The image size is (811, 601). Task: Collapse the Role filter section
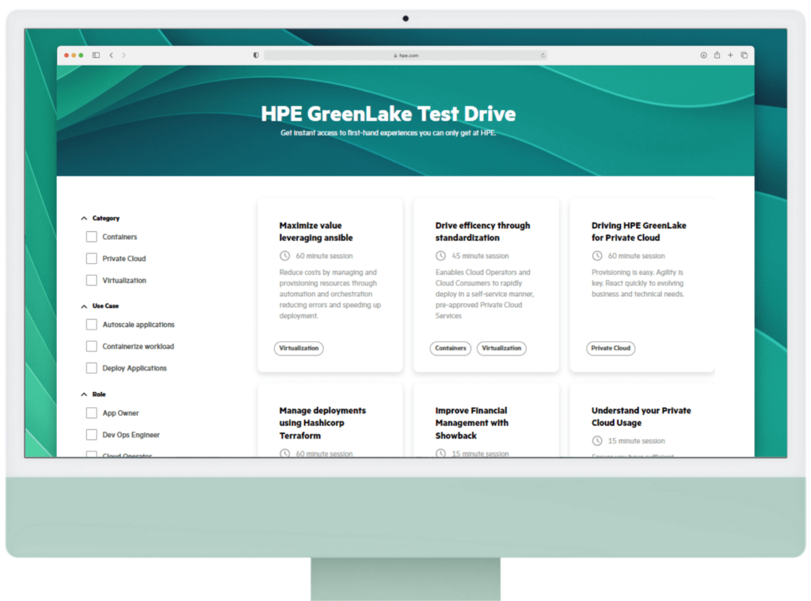[x=84, y=394]
